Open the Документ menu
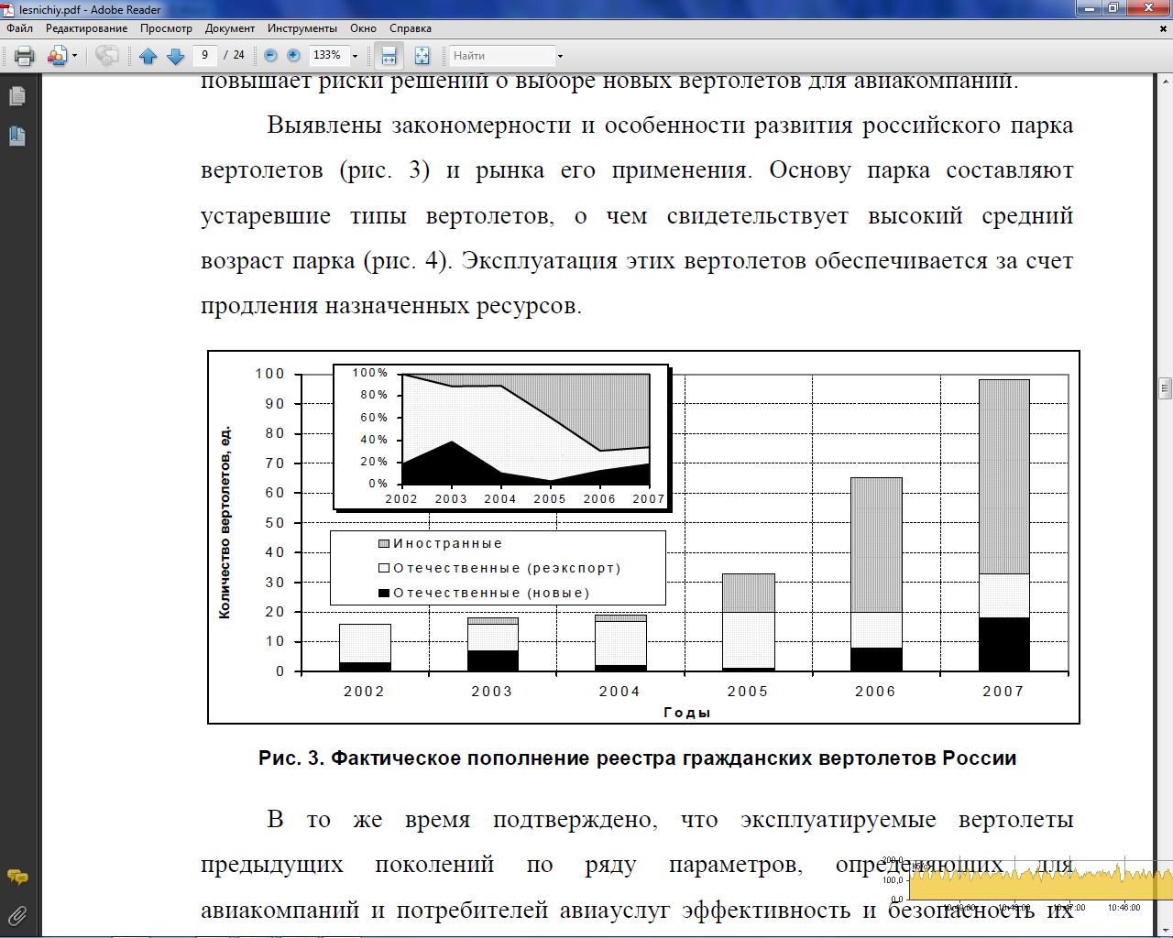1173x938 pixels. (230, 28)
